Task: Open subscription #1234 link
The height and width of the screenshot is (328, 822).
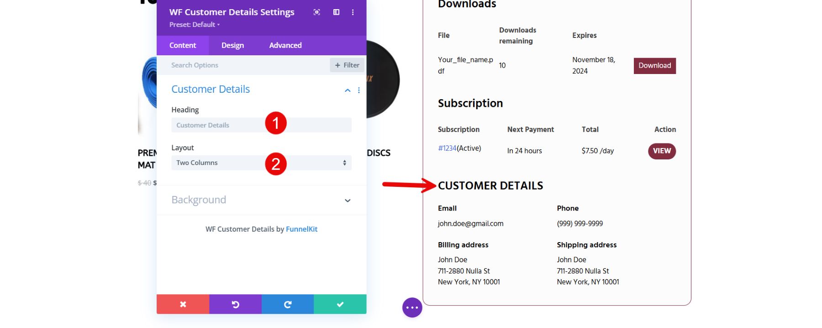Action: tap(447, 148)
